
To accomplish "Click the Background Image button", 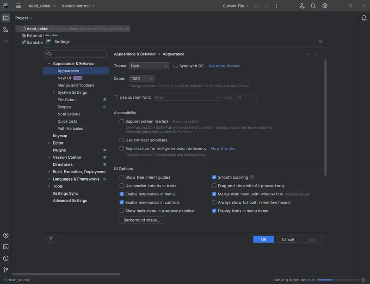I will click(x=142, y=220).
